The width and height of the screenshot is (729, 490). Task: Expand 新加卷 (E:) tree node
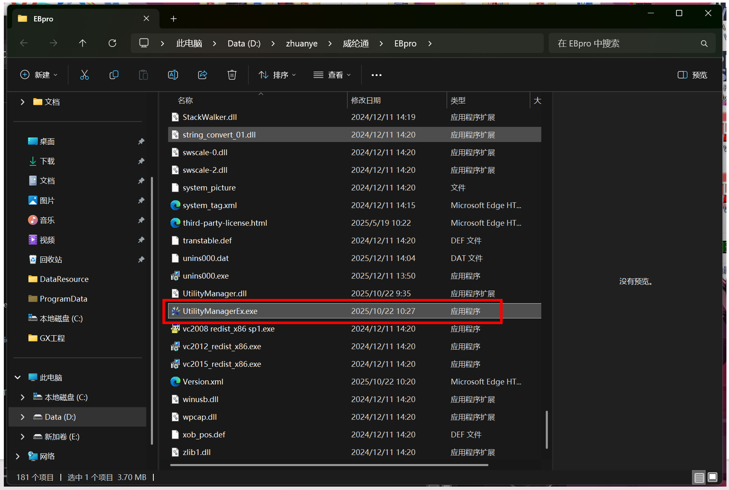coord(22,437)
